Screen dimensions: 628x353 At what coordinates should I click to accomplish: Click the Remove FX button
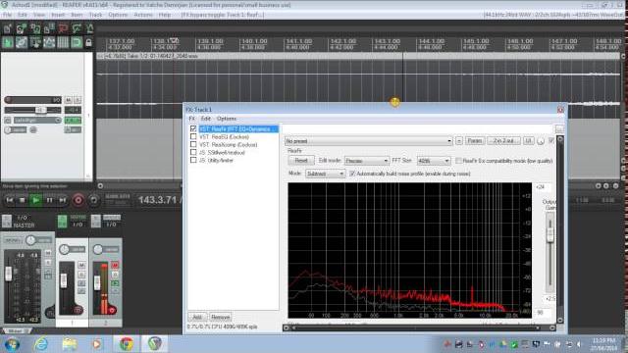click(220, 317)
